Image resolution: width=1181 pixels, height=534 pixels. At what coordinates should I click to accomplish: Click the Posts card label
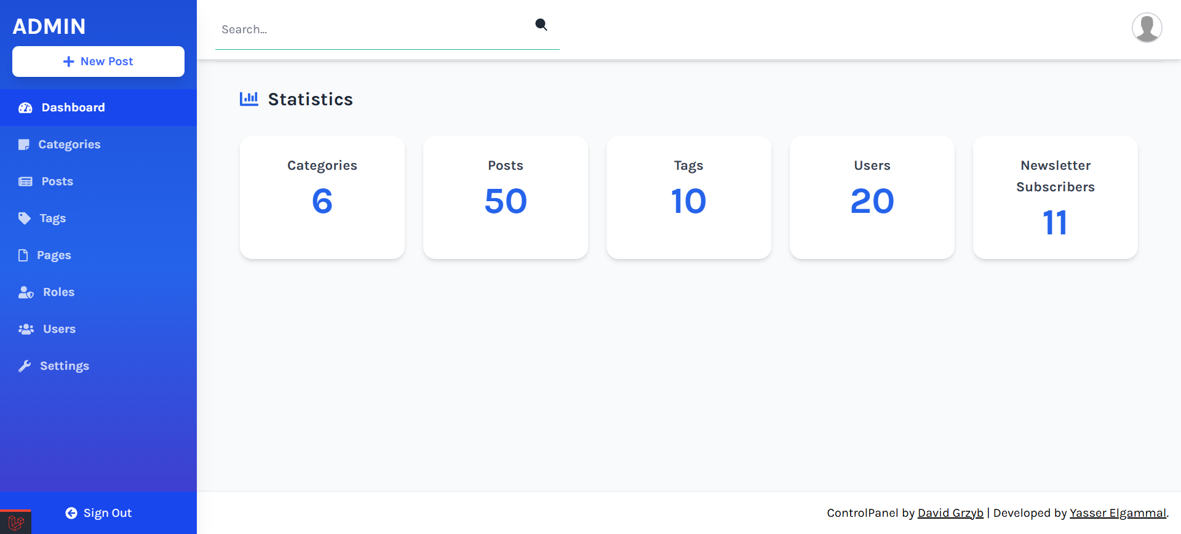click(x=506, y=165)
